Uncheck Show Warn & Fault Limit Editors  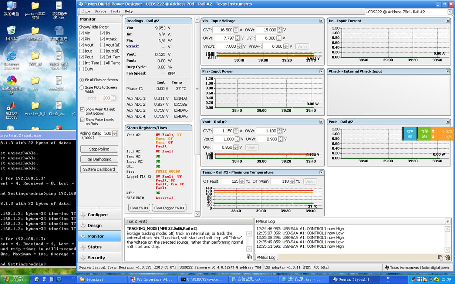point(82,109)
